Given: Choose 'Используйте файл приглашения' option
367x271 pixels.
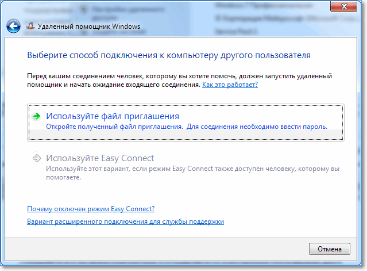Looking at the screenshot, I should [x=186, y=123].
